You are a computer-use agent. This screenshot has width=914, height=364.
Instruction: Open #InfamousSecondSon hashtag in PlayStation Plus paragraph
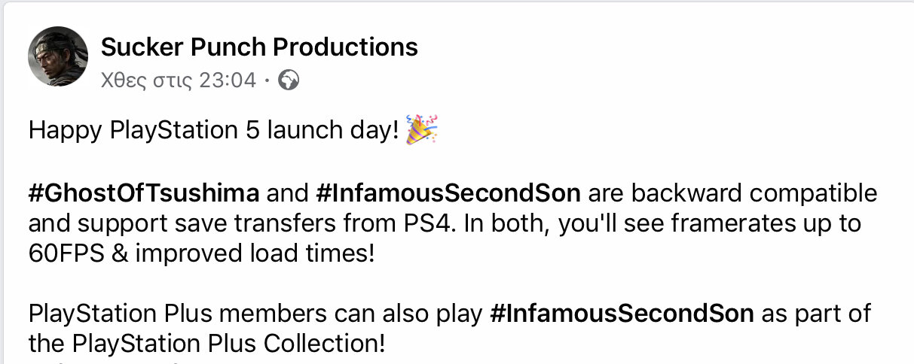[622, 314]
